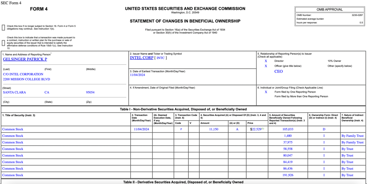
Task: Click the SANTA CLARA city text
Action: 14,92
